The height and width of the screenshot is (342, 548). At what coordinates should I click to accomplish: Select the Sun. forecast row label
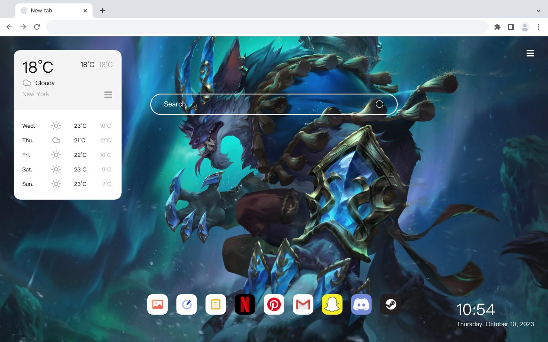[28, 184]
